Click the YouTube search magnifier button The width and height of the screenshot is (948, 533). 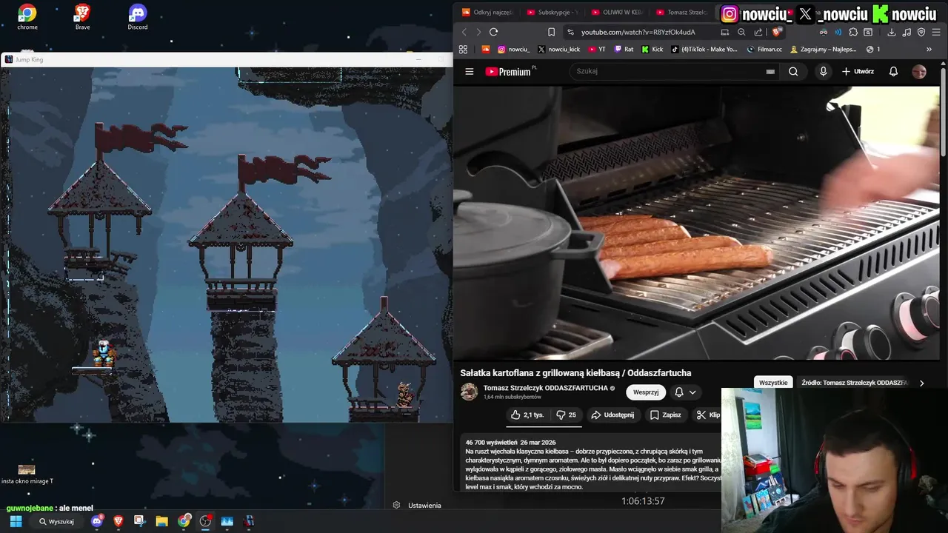click(793, 71)
